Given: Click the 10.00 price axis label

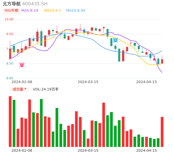Looking at the screenshot, I should click(9, 19).
